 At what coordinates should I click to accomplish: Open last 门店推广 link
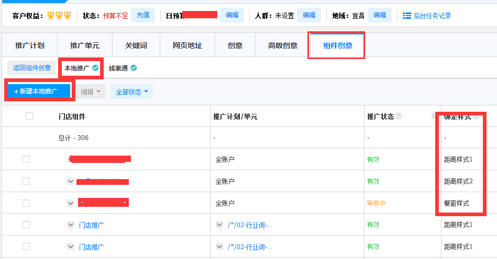[91, 247]
